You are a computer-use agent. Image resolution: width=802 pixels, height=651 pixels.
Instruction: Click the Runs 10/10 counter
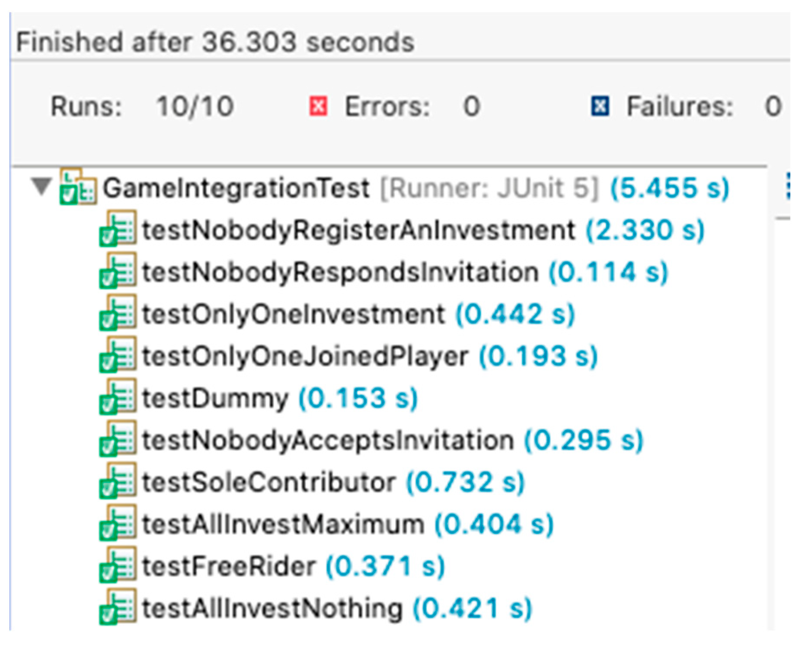pos(195,106)
